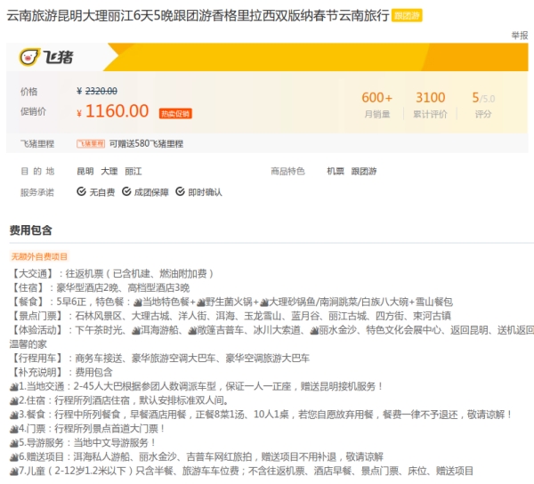Screen dimensions: 534x484
Task: Click the checkmark icon beside 无自费
Action: click(81, 191)
